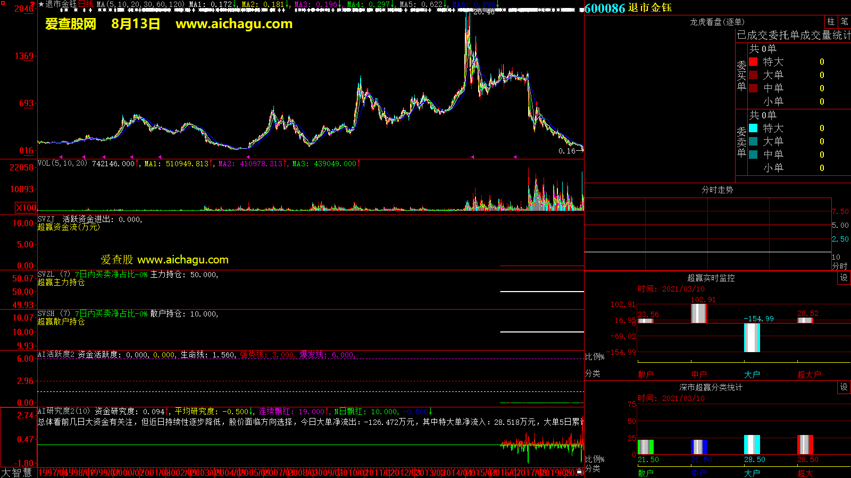Click the VOL(5,10,20) indicator label
Image resolution: width=851 pixels, height=478 pixels.
[x=62, y=164]
